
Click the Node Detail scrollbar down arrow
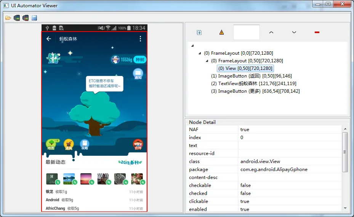coord(345,208)
